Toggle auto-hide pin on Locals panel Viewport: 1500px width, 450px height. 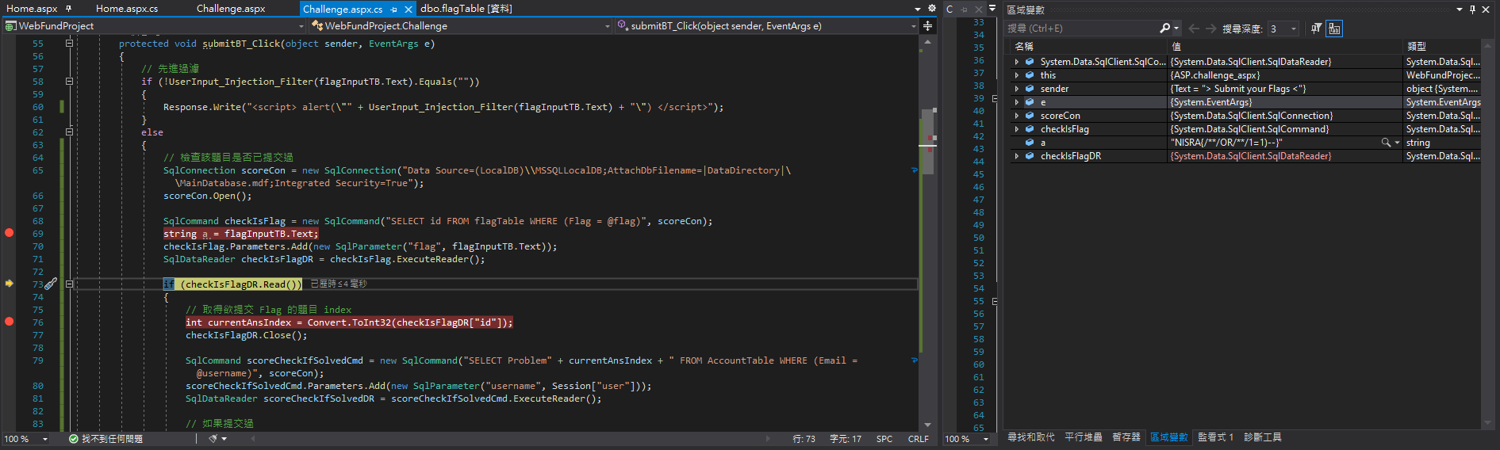click(x=1472, y=10)
